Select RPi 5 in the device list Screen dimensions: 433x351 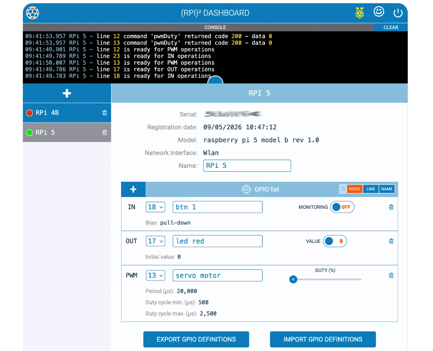click(x=67, y=132)
